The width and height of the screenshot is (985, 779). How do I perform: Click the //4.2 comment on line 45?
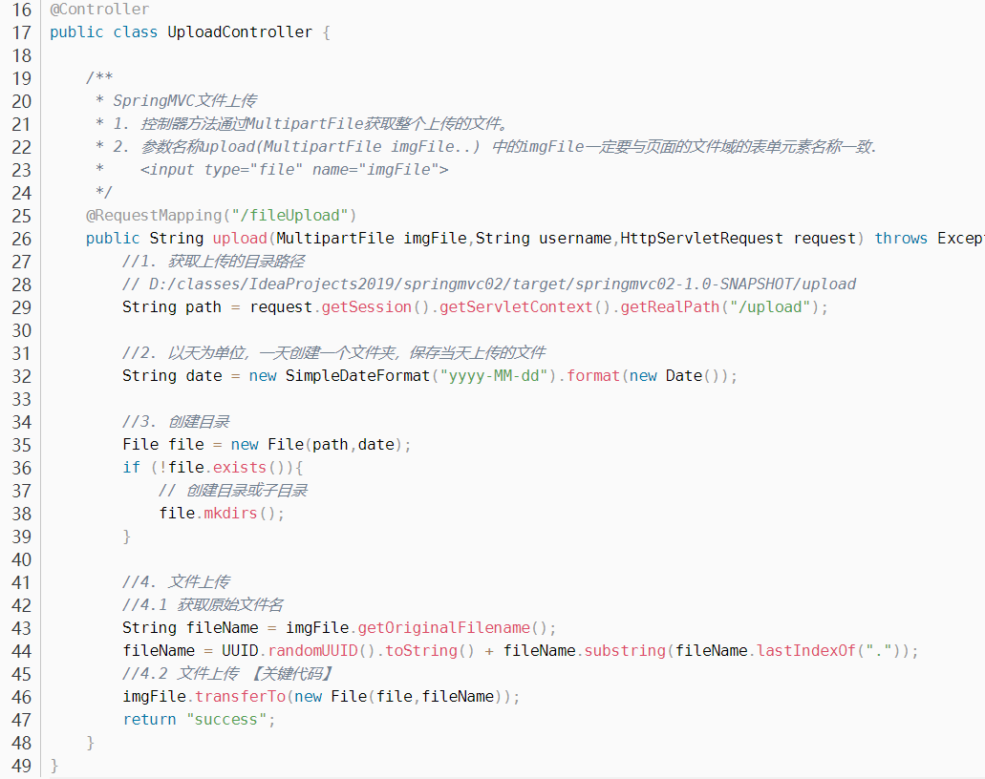click(x=226, y=674)
